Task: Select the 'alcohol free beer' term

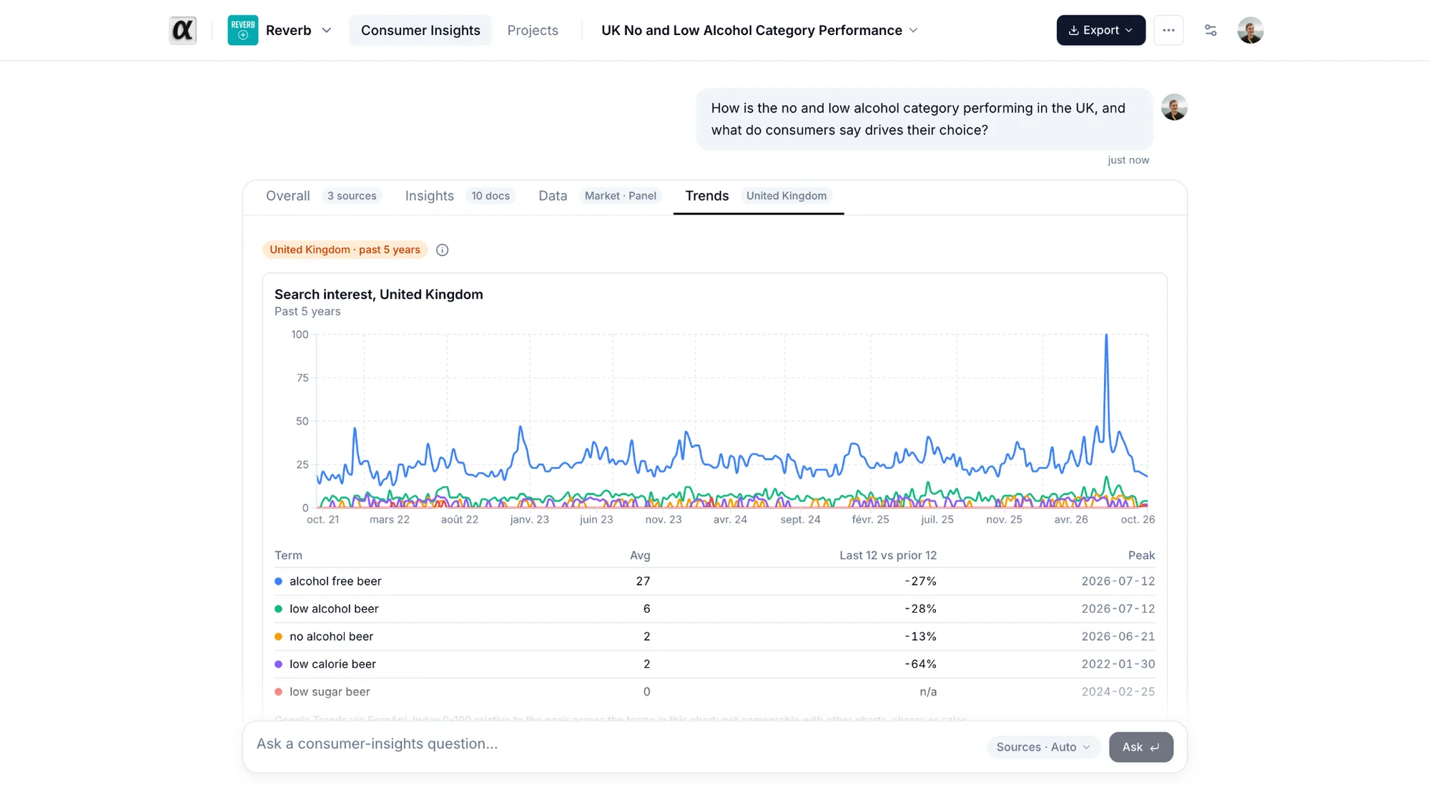Action: pyautogui.click(x=335, y=581)
